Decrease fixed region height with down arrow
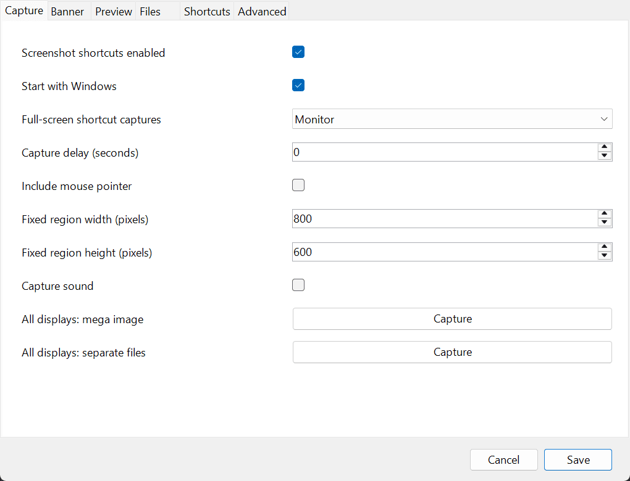 604,256
